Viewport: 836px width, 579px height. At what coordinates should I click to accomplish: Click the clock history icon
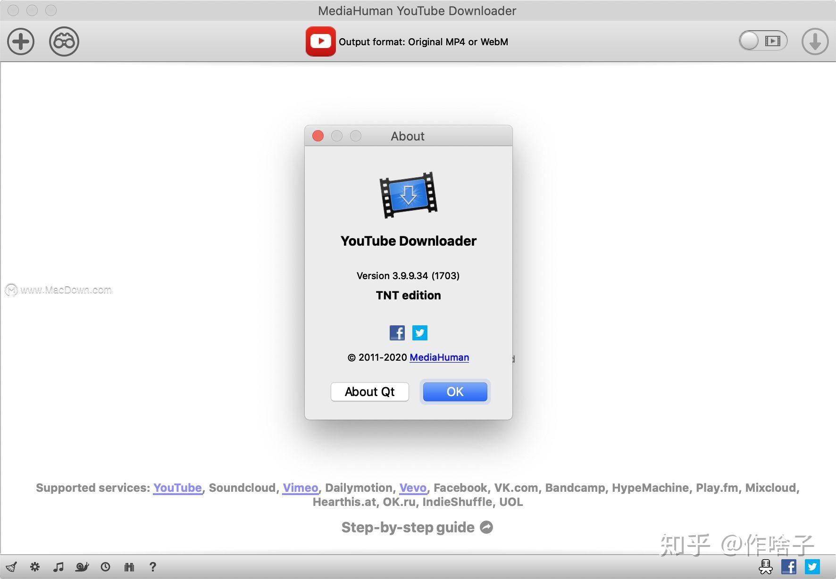106,567
